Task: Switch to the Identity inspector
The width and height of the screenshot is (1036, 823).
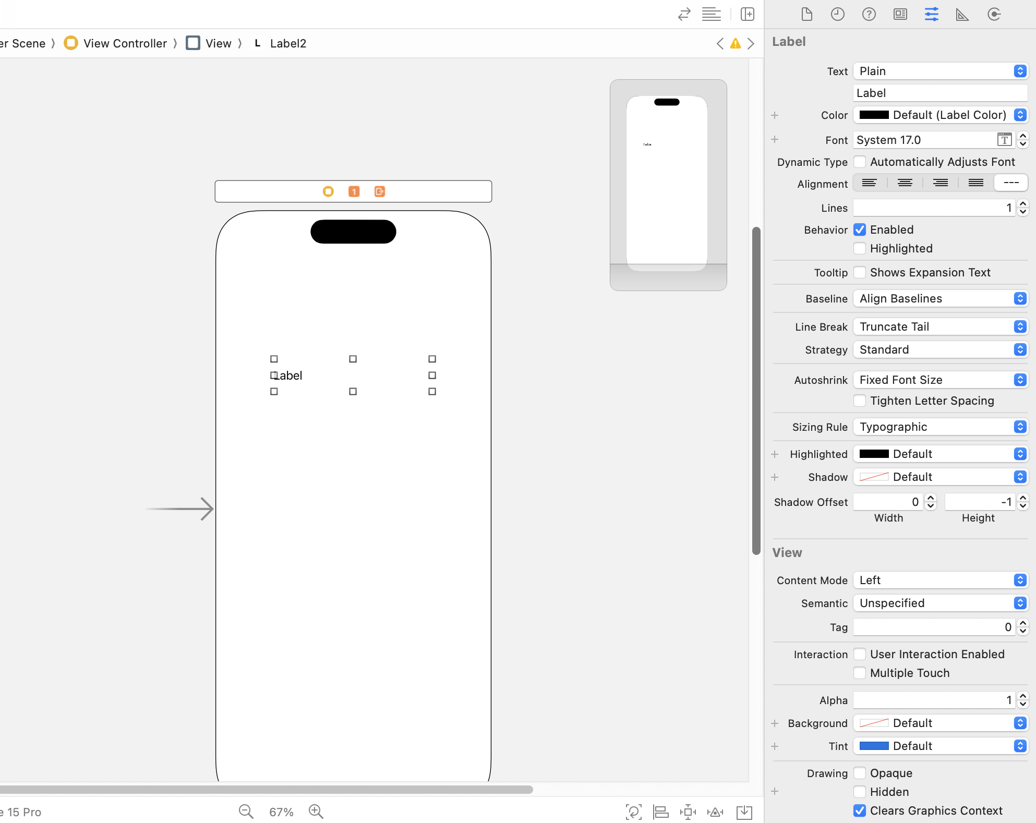Action: coord(900,14)
